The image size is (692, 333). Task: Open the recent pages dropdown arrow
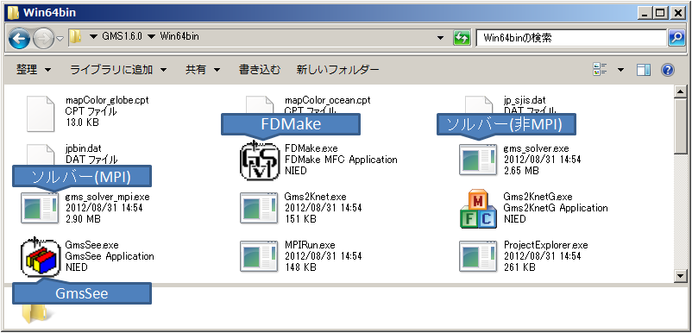click(60, 38)
